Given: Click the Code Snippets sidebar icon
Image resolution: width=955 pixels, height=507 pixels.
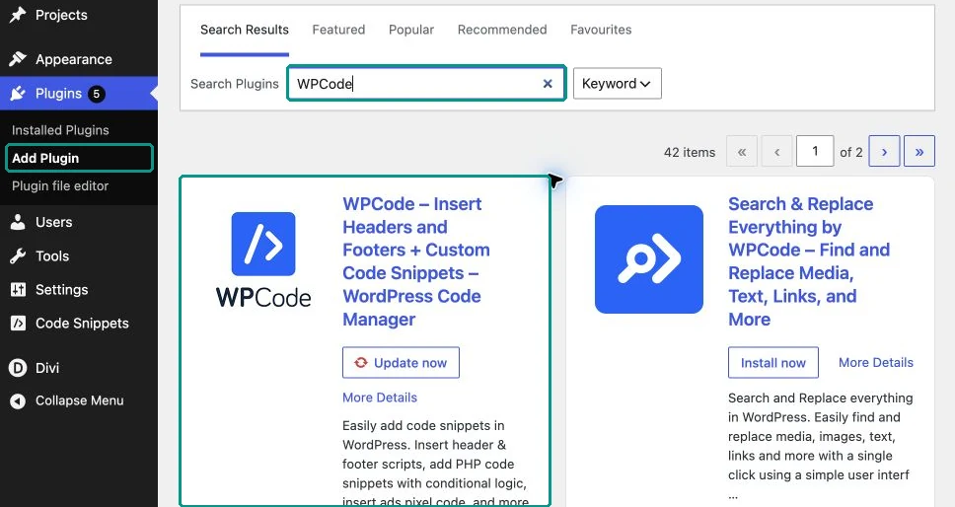Looking at the screenshot, I should [x=18, y=324].
